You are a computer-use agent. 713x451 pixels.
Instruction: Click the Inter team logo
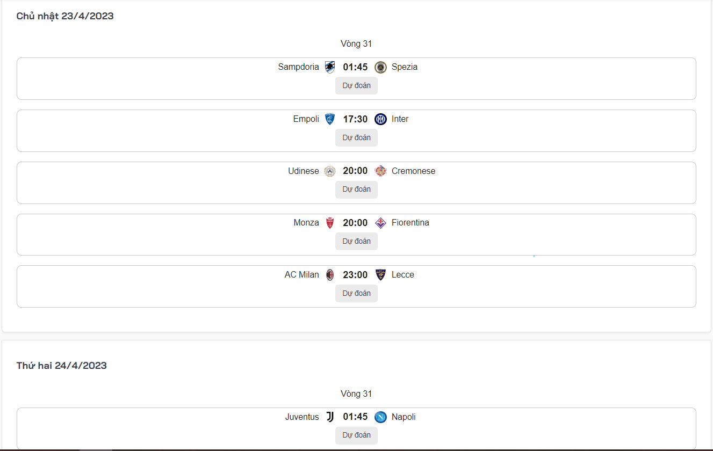[x=380, y=119]
